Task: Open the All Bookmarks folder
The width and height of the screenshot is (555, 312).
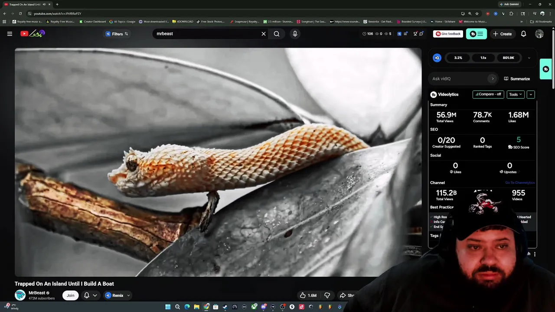Action: (x=541, y=22)
